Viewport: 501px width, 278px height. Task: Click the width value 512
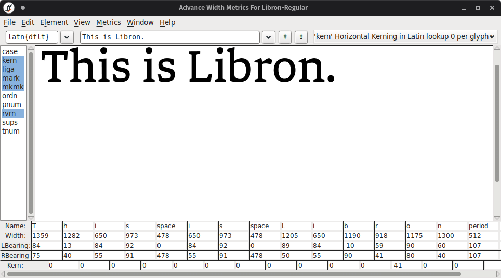click(483, 236)
